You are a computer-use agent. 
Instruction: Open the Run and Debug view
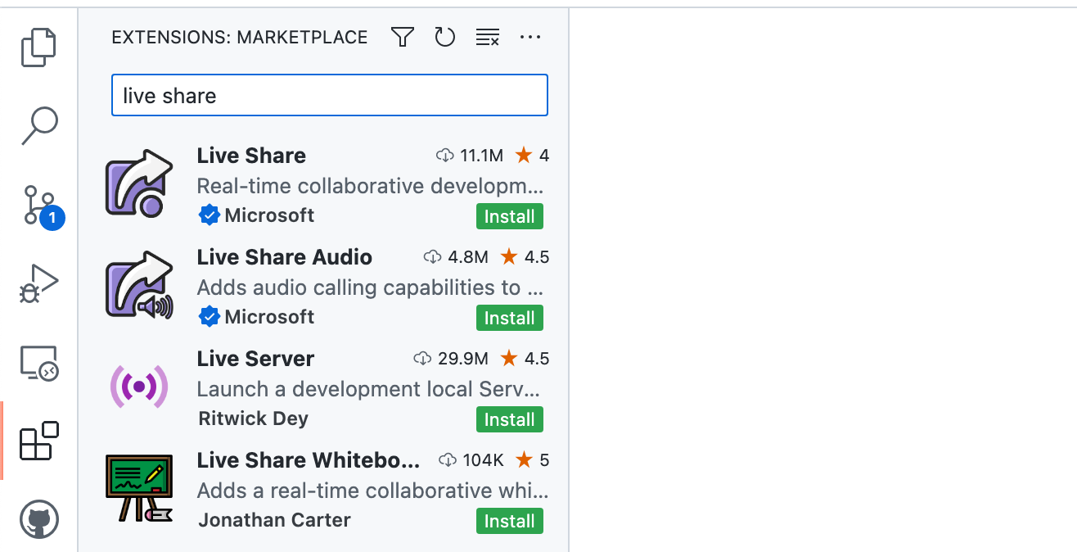click(38, 281)
